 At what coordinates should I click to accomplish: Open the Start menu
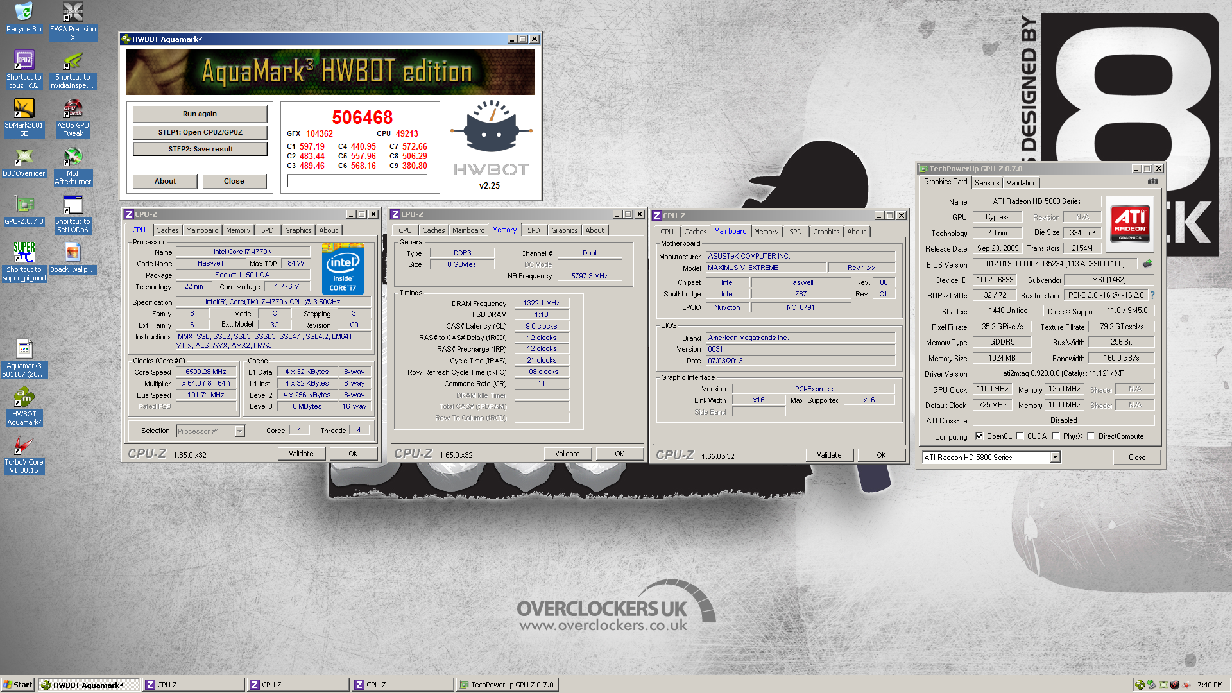[x=18, y=685]
